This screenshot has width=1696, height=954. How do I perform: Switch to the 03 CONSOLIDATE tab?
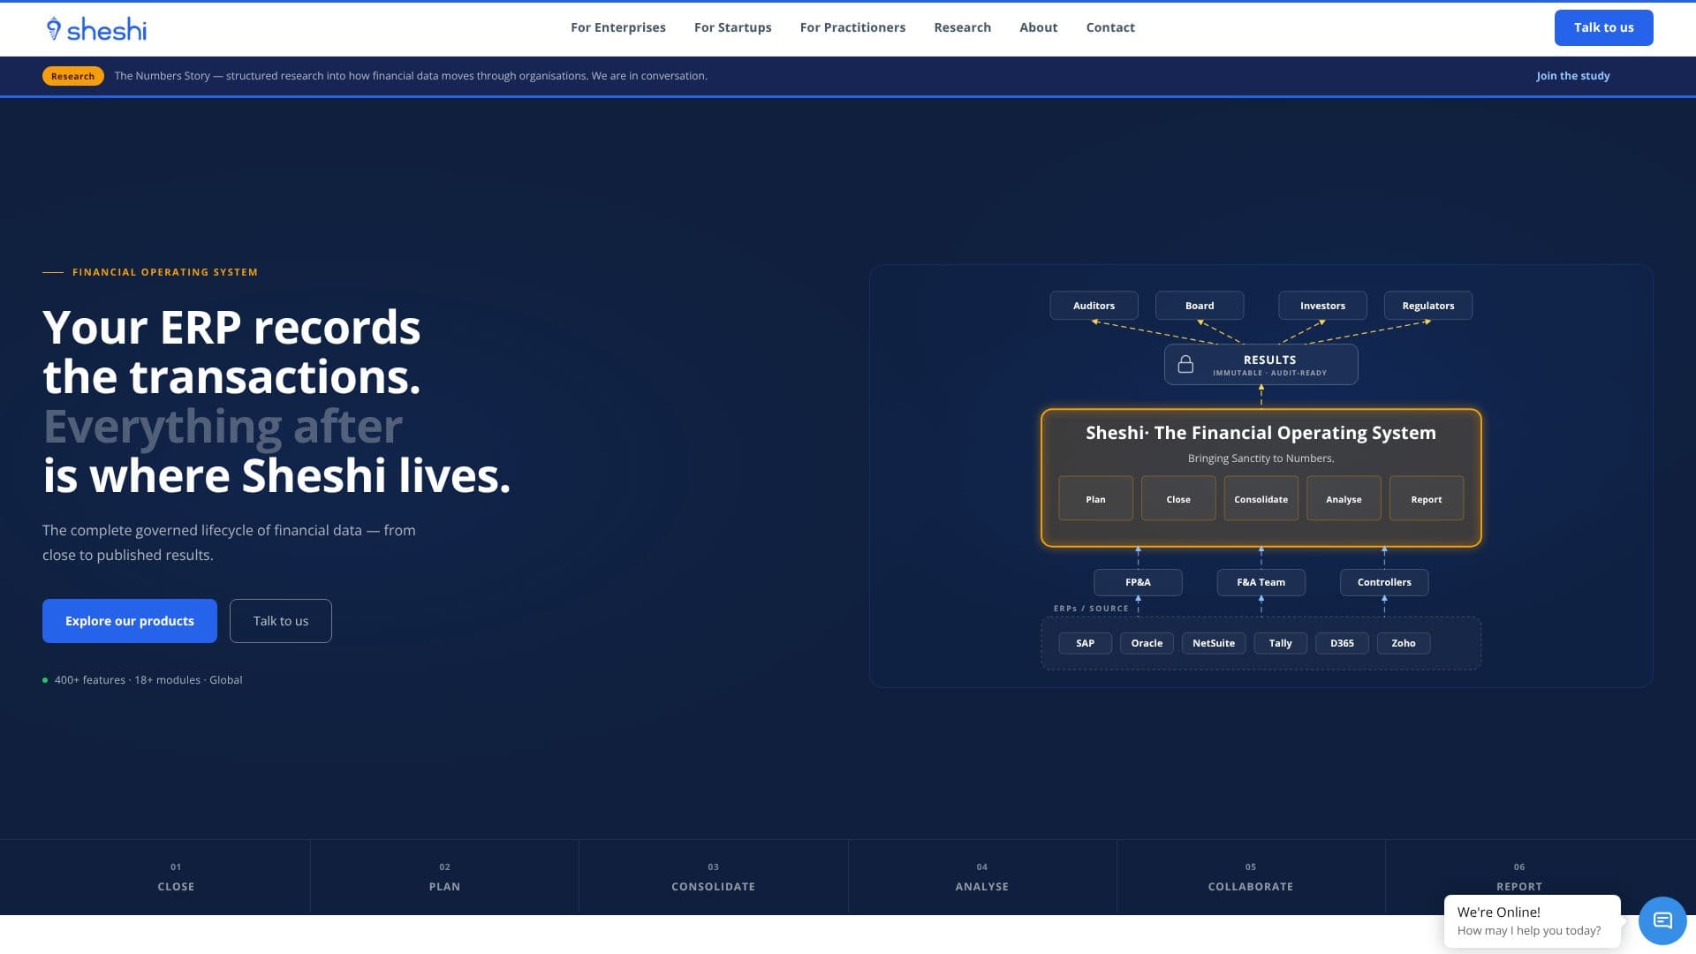point(714,877)
